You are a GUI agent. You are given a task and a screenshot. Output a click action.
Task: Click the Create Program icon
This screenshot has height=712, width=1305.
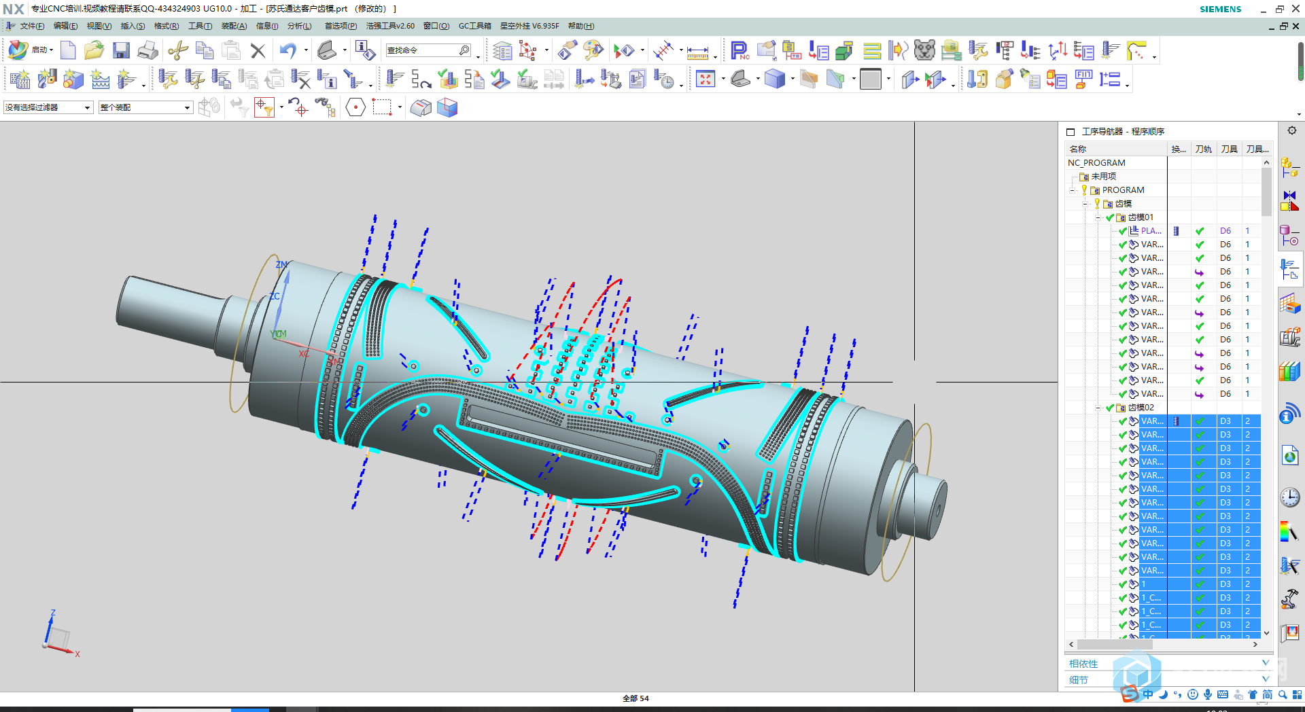[20, 79]
